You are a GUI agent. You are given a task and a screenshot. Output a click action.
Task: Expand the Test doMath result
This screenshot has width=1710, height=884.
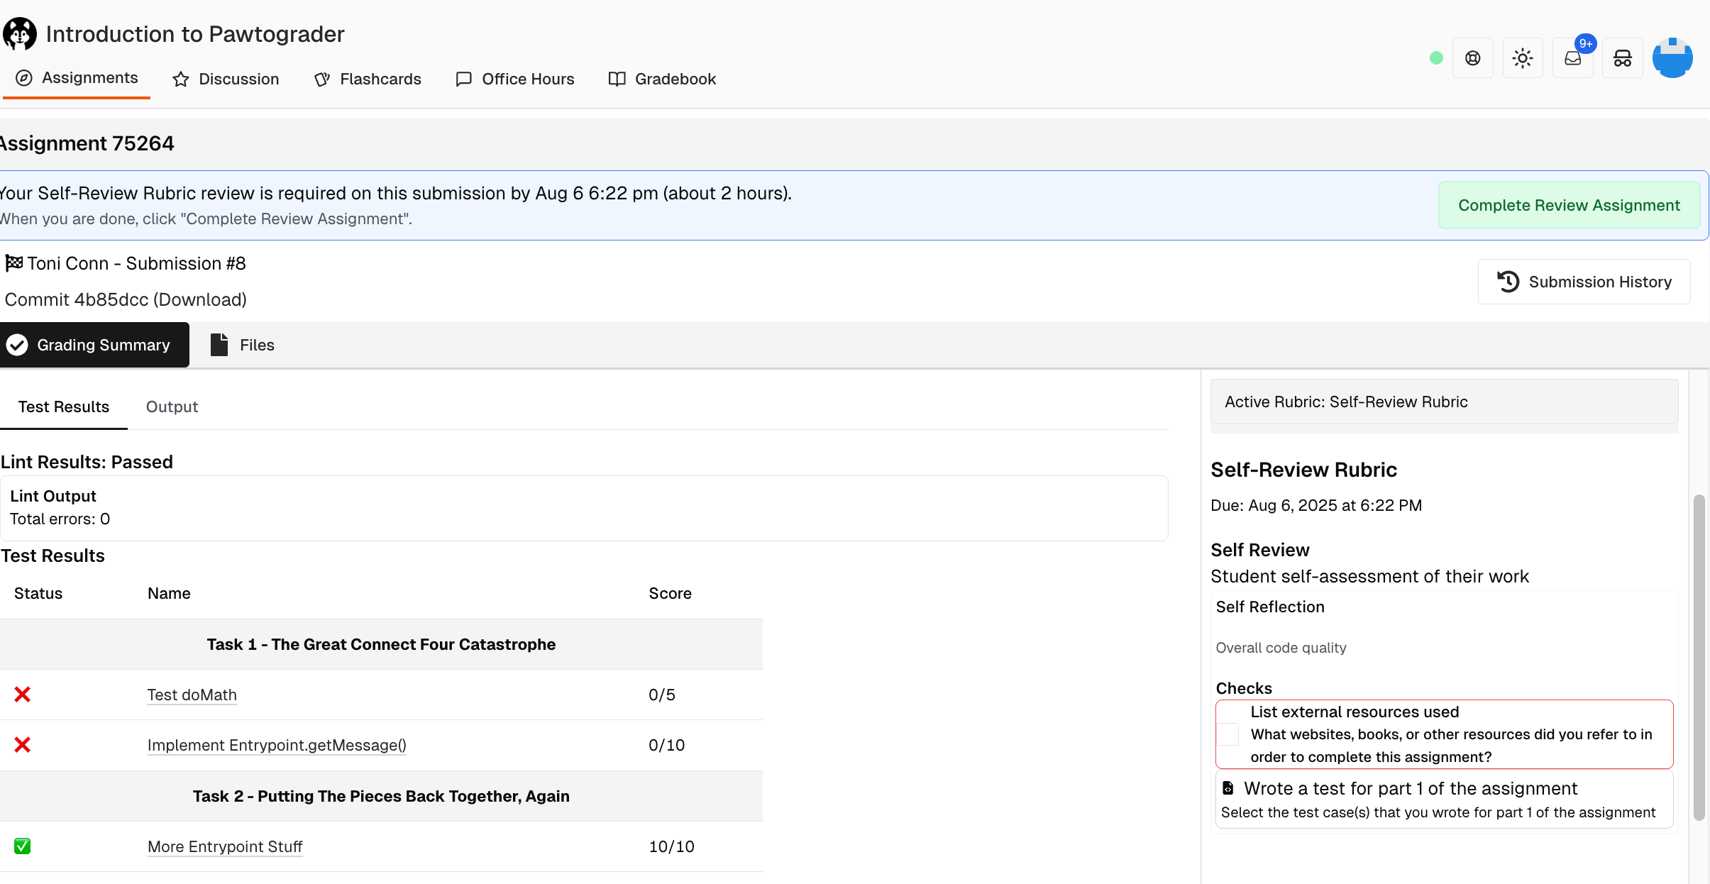point(192,695)
